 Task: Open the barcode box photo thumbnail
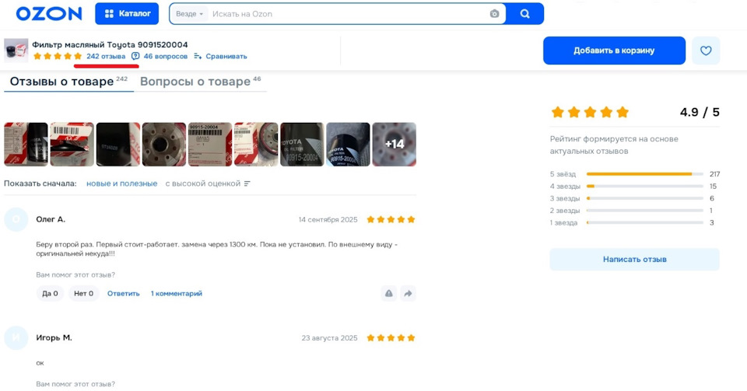pos(72,144)
